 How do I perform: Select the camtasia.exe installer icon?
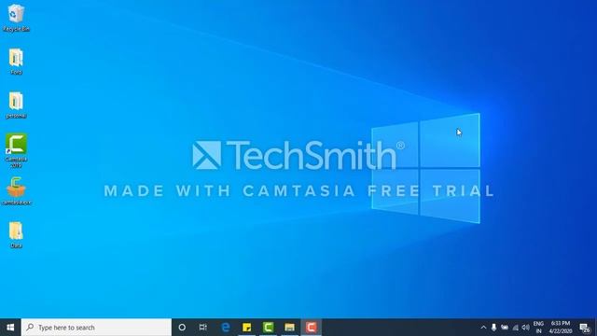(x=16, y=190)
